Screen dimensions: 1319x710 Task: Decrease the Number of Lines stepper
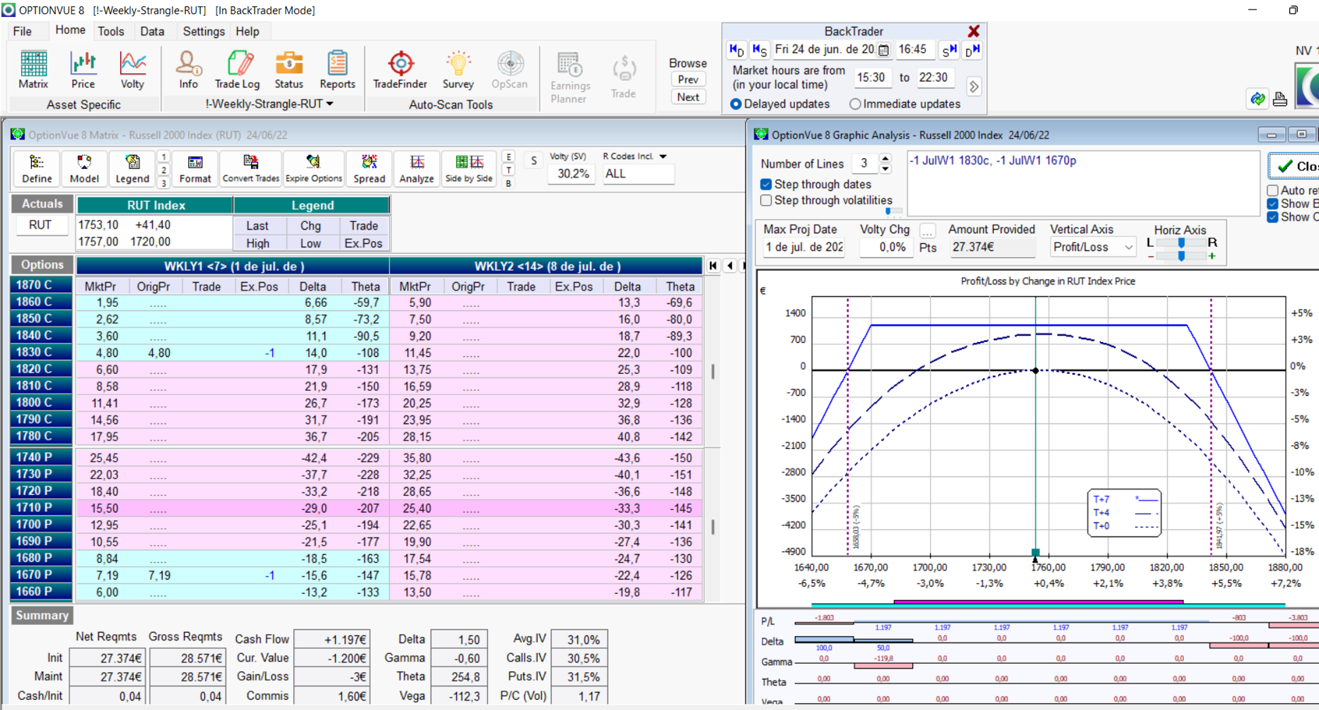885,168
